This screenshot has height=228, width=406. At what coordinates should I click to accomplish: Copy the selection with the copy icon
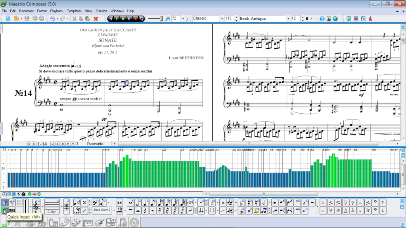81,19
